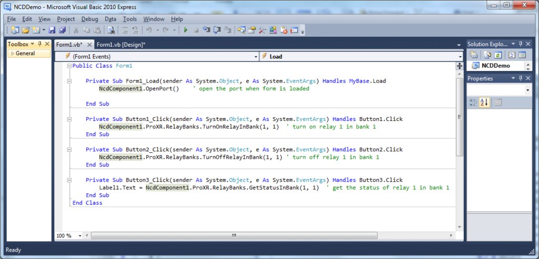Click the Save All toolbar icon
The width and height of the screenshot is (539, 259).
point(63,30)
